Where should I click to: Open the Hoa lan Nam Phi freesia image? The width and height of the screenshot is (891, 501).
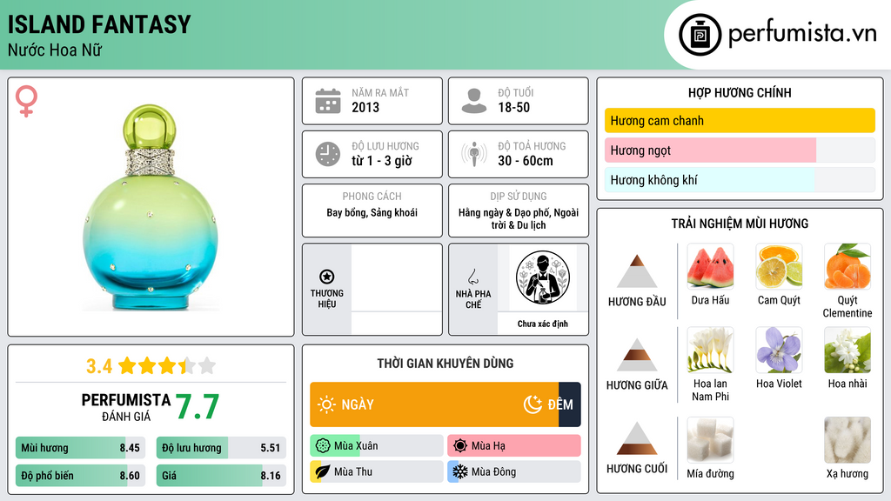[x=710, y=350]
